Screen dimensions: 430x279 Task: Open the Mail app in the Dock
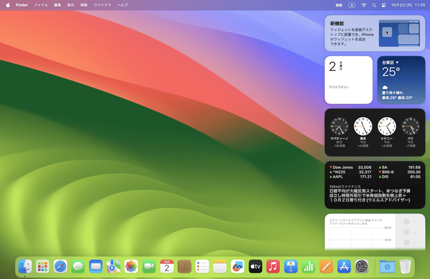coord(96,267)
